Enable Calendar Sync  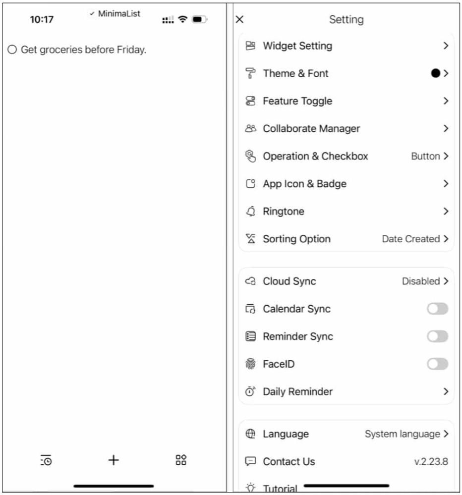point(438,308)
